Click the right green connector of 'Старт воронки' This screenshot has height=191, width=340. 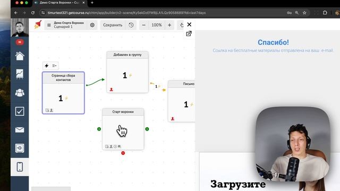pos(147,129)
